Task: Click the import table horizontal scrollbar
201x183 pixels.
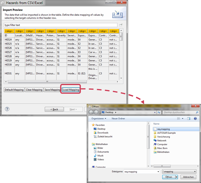Action: [x=47, y=82]
